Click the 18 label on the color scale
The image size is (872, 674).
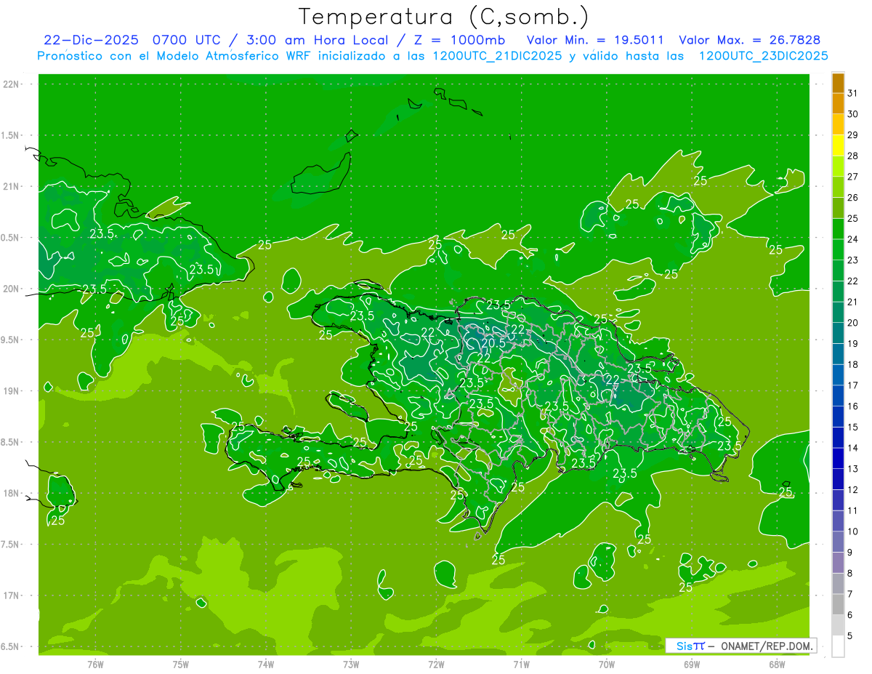(x=853, y=364)
